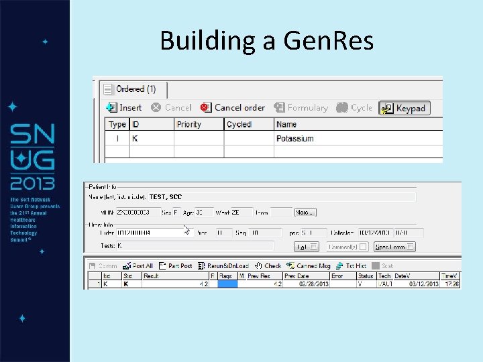Click the ID column header

(x=152, y=125)
